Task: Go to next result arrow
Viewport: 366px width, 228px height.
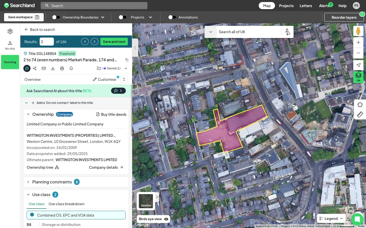Action: 95,42
